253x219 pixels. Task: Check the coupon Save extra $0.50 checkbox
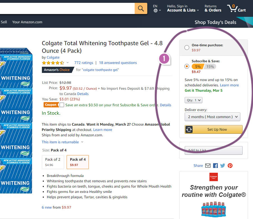click(x=62, y=105)
